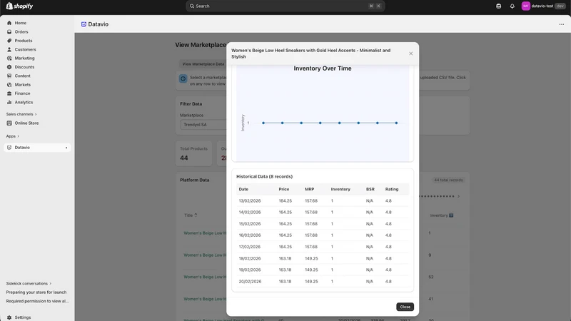Click the search magnifier icon
571x321 pixels.
point(192,6)
